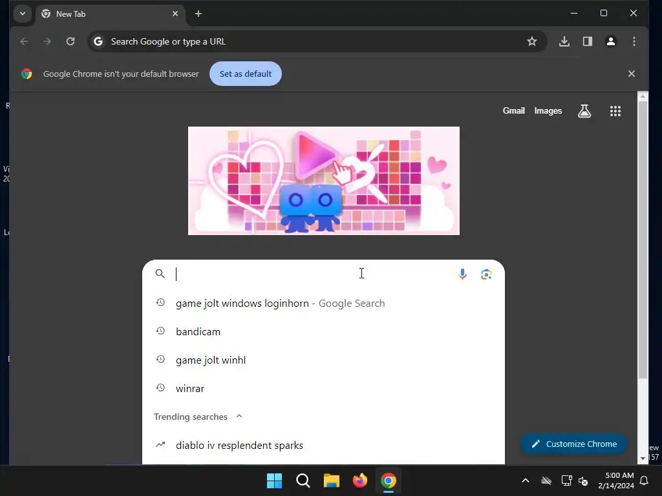This screenshot has height=496, width=662.
Task: Open the Downloads icon in toolbar
Action: pyautogui.click(x=564, y=41)
